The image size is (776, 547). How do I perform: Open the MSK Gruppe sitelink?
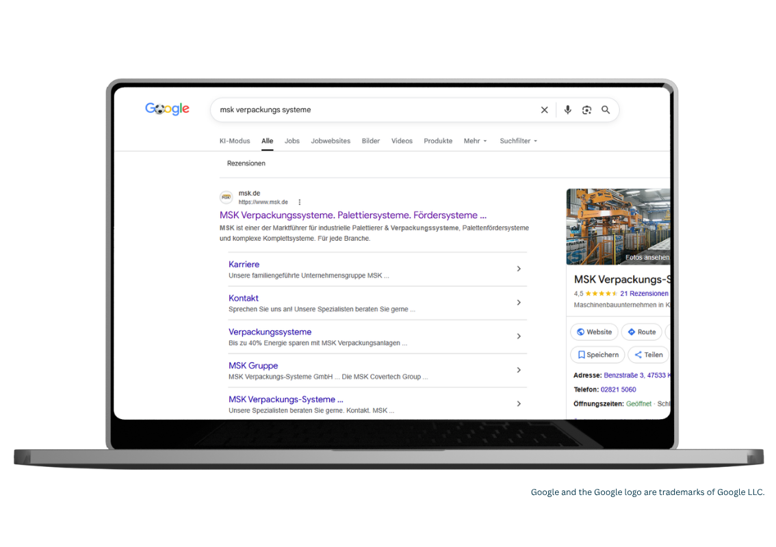[253, 366]
